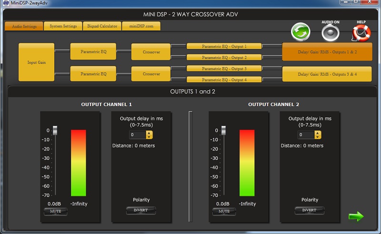Click the OUTPUT CHANNEL 1 heading
Image resolution: width=381 pixels, height=234 pixels.
pyautogui.click(x=106, y=104)
